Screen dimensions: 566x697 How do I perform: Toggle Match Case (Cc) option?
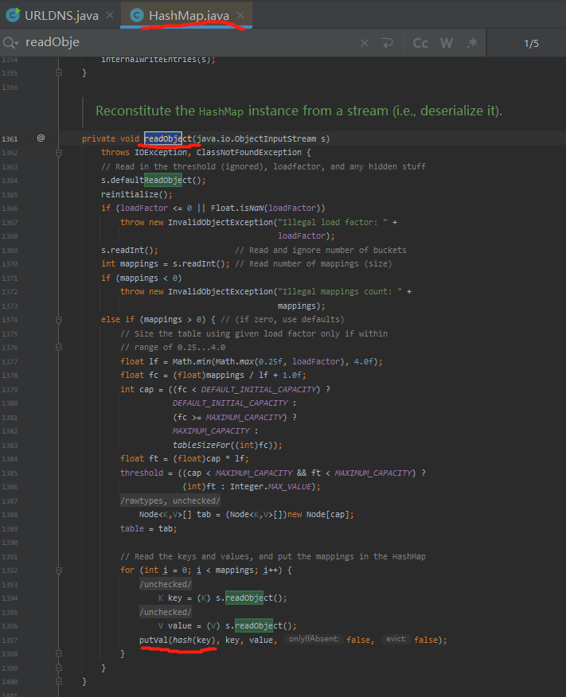click(420, 43)
